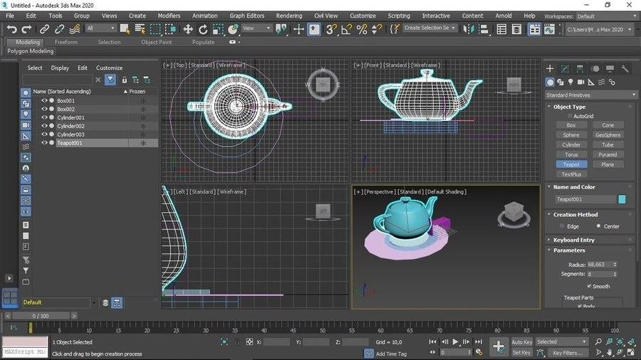The image size is (641, 360).
Task: Click the Create panel plus tab
Action: [x=550, y=68]
